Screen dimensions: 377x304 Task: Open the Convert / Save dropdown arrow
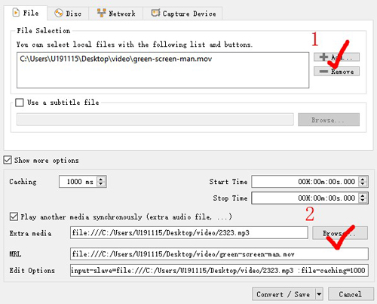(x=319, y=294)
